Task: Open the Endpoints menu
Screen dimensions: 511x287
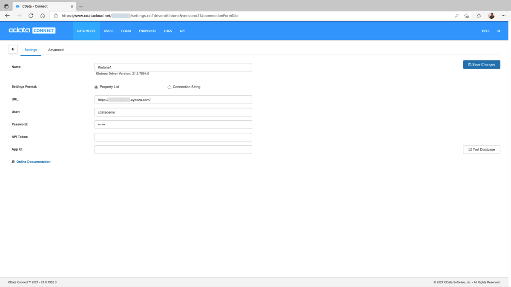Action: (147, 31)
